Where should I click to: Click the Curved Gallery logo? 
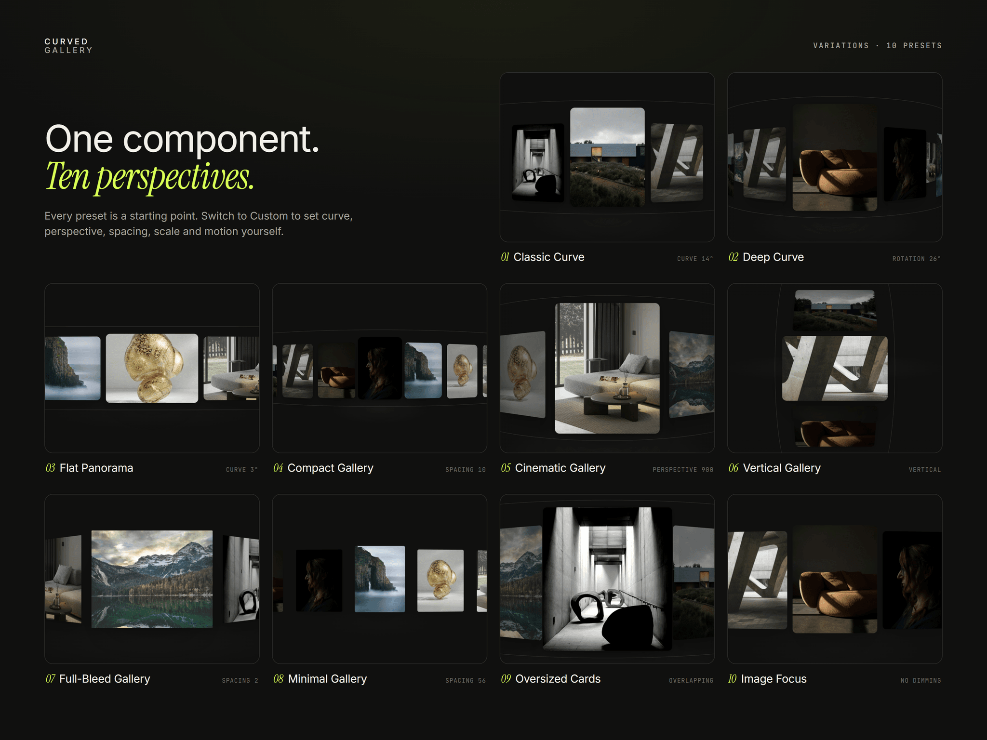click(x=68, y=46)
